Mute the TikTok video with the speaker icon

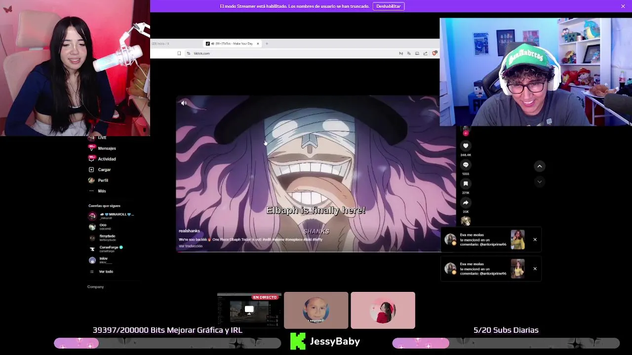click(184, 103)
